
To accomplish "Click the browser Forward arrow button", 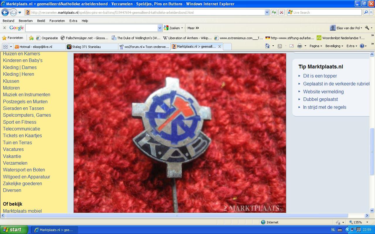I will tap(13, 12).
